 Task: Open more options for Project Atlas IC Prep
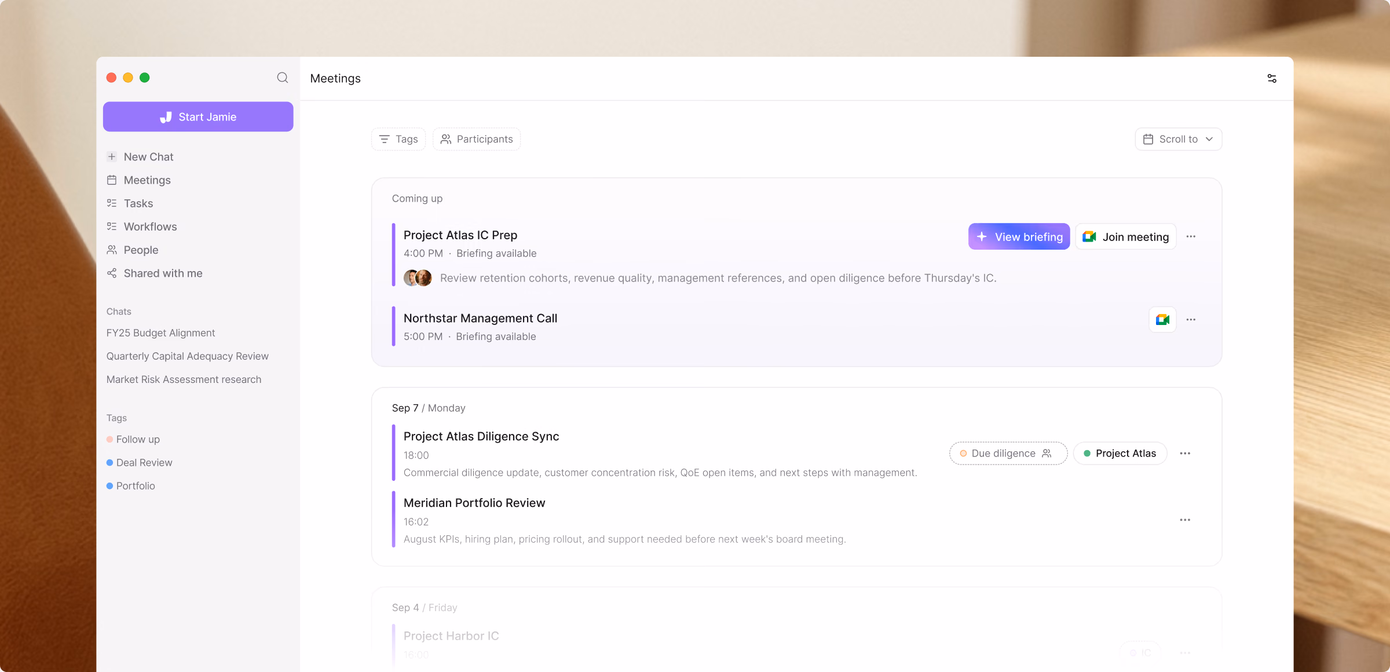(1191, 236)
